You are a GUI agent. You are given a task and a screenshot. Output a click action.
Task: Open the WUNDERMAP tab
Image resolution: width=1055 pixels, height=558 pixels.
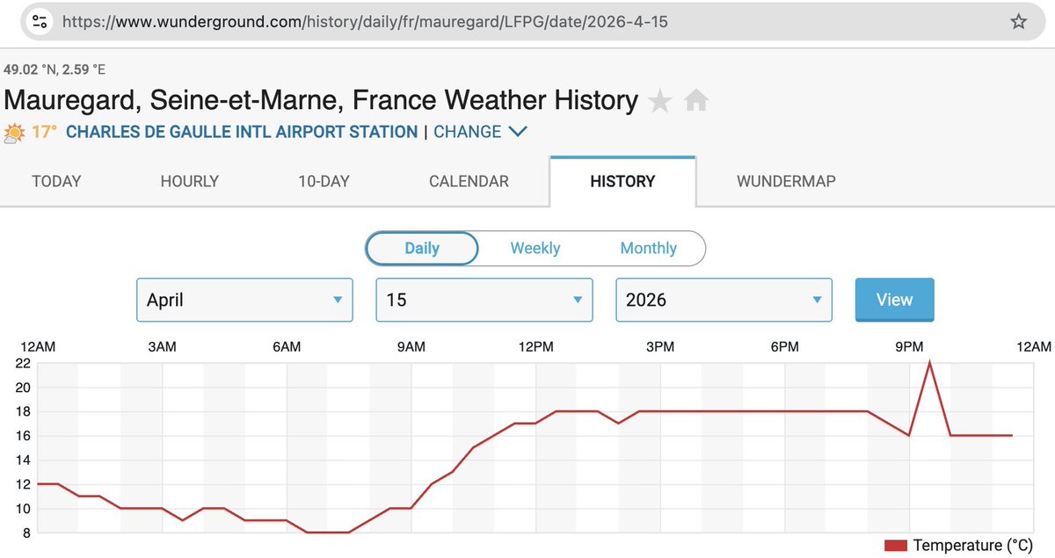coord(786,182)
